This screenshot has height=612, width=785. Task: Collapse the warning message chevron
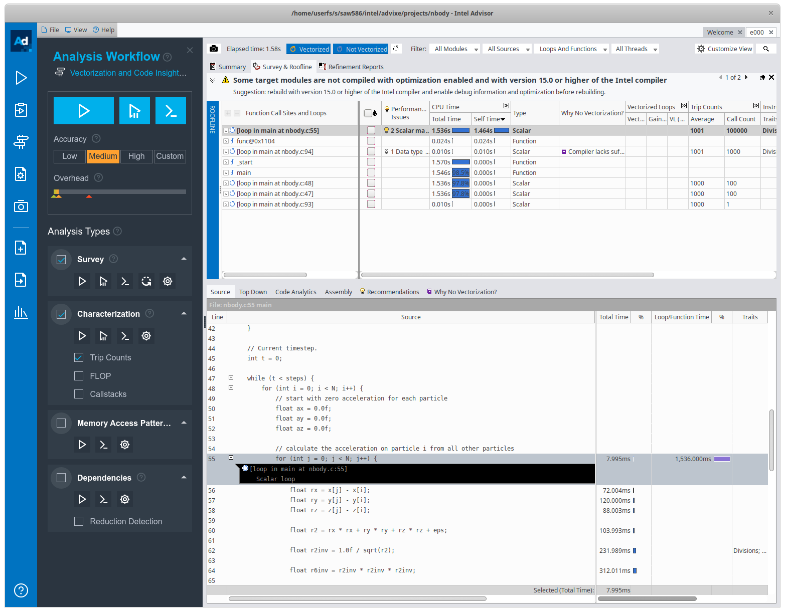pos(213,80)
